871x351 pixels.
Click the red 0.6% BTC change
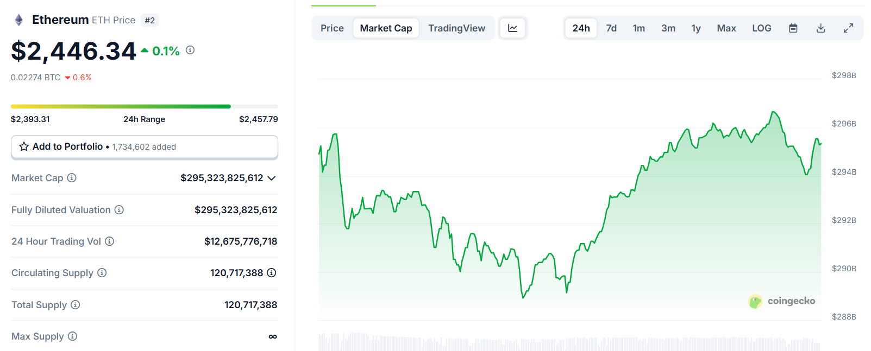78,78
